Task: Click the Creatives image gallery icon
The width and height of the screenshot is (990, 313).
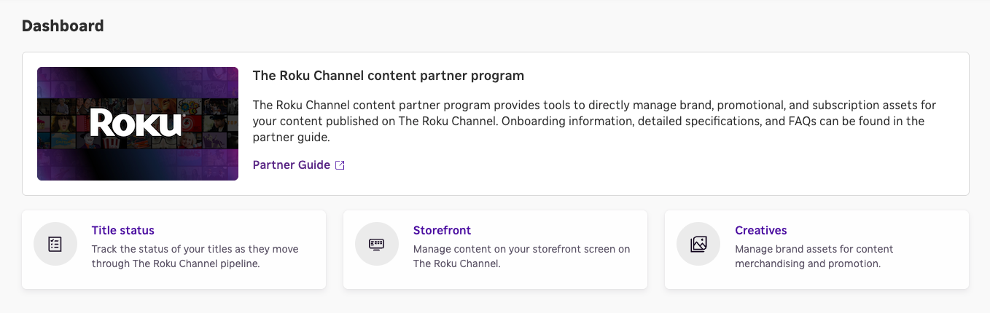Action: 698,244
